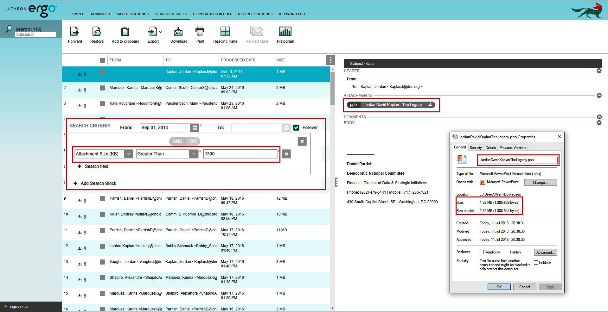Open the Histogram view
The image size is (608, 312).
click(285, 31)
